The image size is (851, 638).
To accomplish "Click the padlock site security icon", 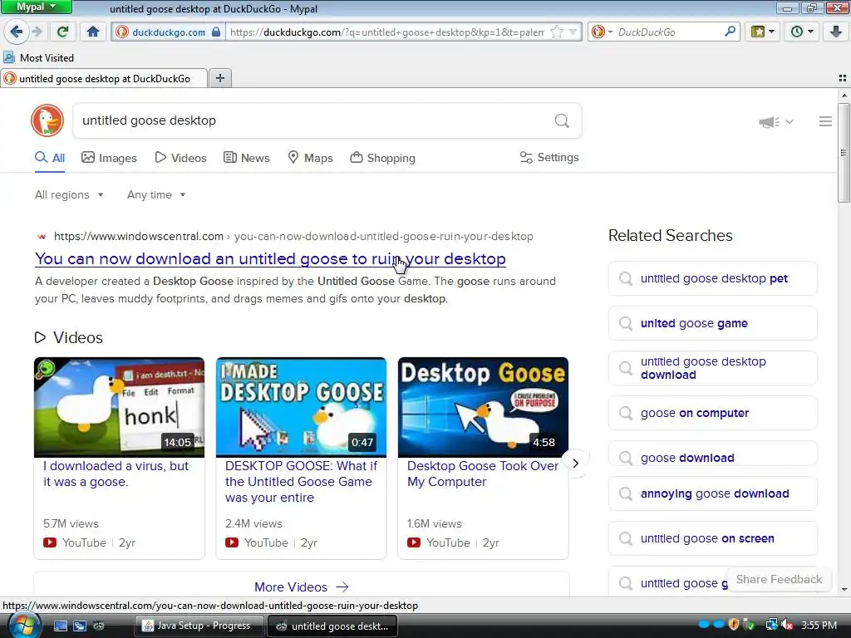I will 216,32.
